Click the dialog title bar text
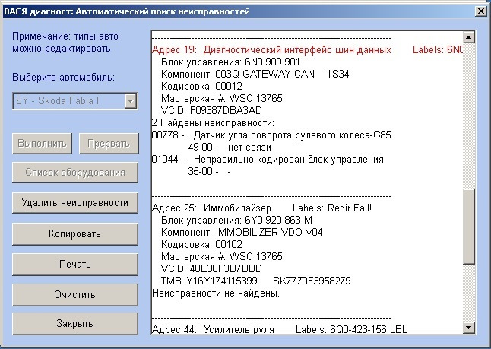The height and width of the screenshot is (349, 491). (x=126, y=11)
